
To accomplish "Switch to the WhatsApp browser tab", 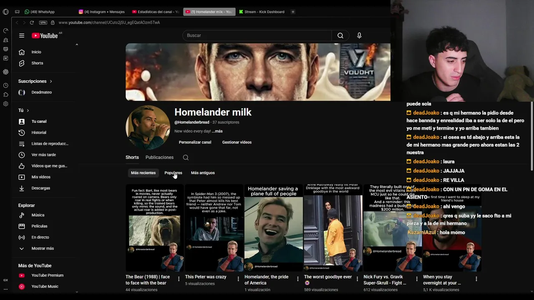I will click(x=40, y=12).
